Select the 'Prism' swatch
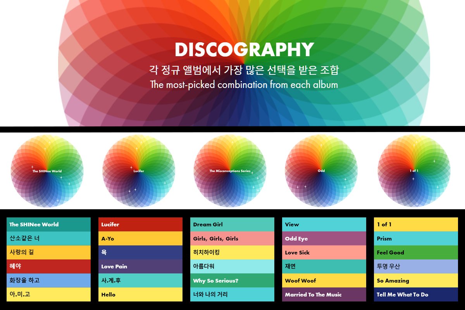The image size is (465, 310). [416, 238]
